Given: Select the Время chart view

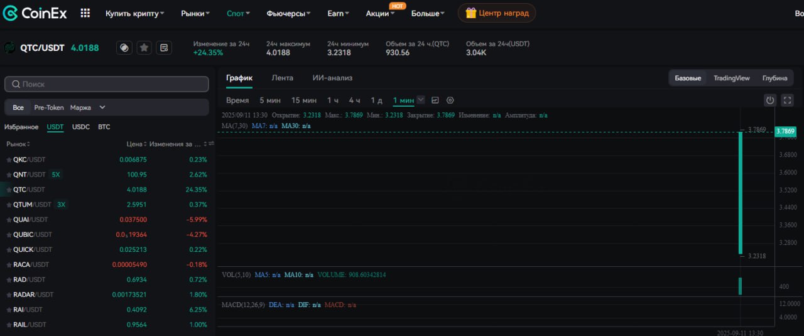Looking at the screenshot, I should point(237,100).
